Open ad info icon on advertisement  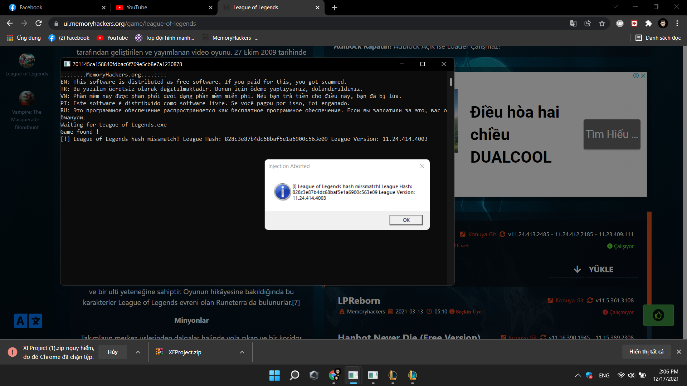(636, 75)
